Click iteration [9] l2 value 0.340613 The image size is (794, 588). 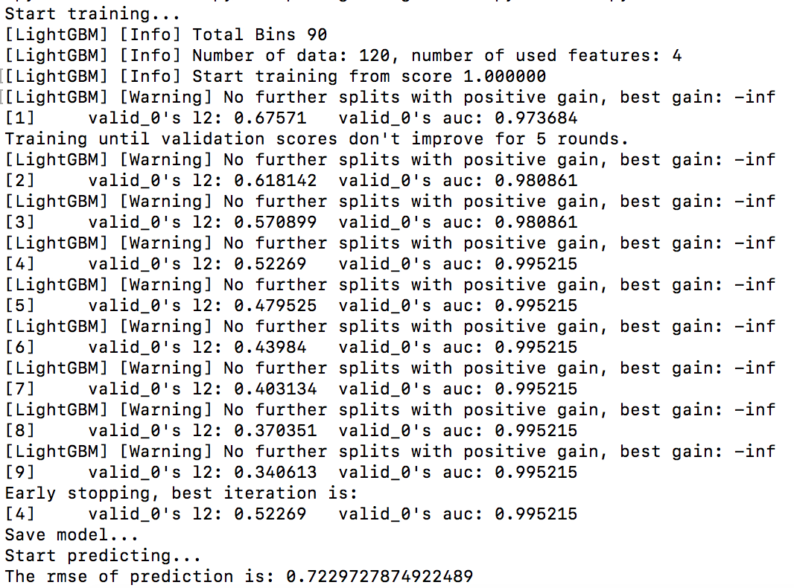click(275, 472)
